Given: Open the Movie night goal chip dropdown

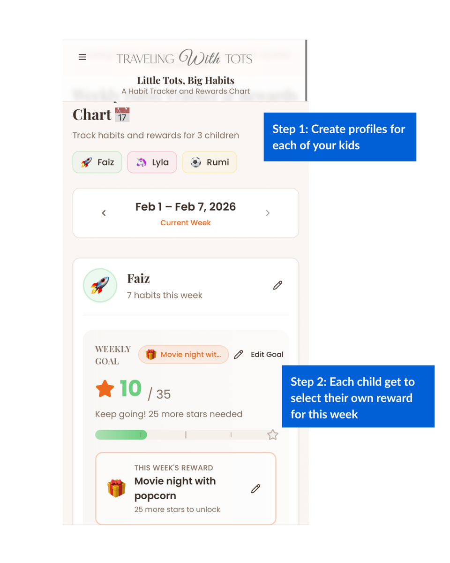Looking at the screenshot, I should point(183,354).
